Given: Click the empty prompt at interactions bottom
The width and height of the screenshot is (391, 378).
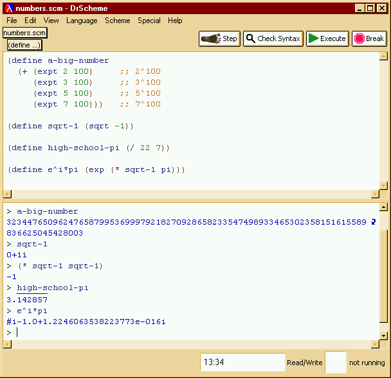Looking at the screenshot, I should click(x=17, y=332).
